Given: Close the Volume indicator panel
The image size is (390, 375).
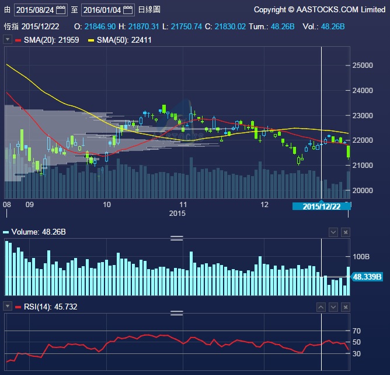Looking at the screenshot, I should pyautogui.click(x=345, y=232).
